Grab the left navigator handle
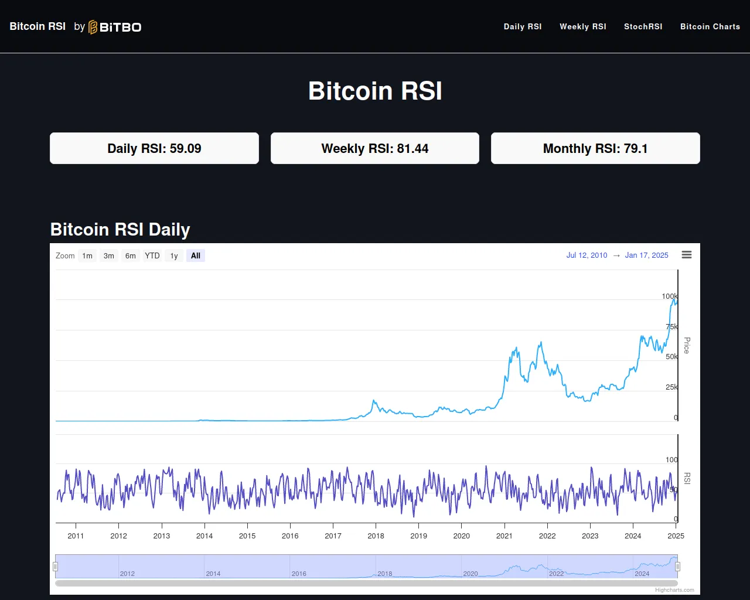750x600 pixels. [x=55, y=567]
